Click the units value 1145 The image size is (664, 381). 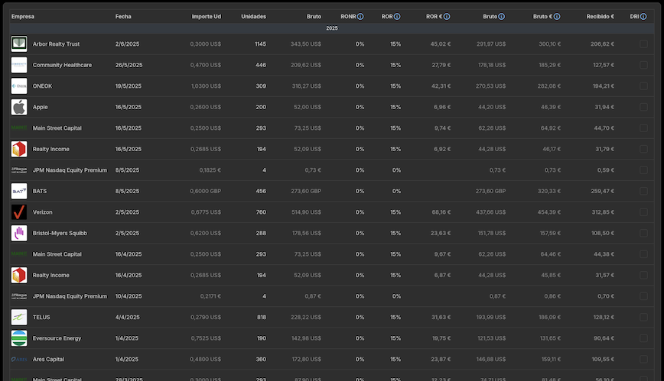click(x=260, y=44)
